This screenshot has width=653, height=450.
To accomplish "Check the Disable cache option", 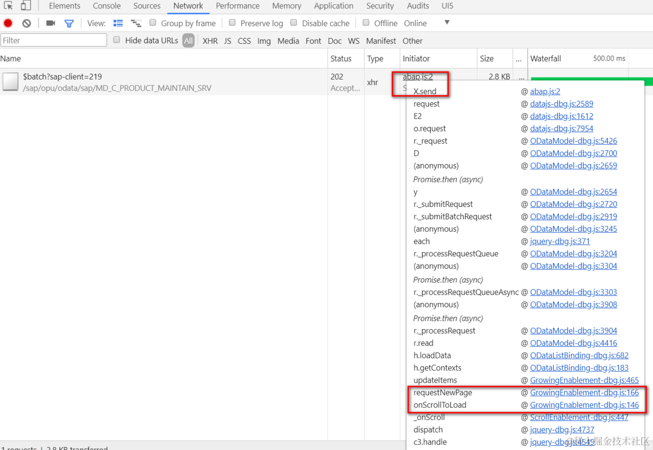I will point(294,23).
